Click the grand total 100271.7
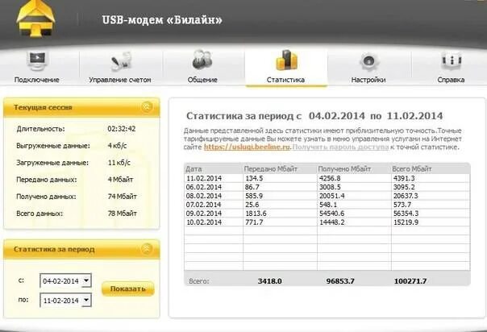This screenshot has width=487, height=332. (410, 281)
